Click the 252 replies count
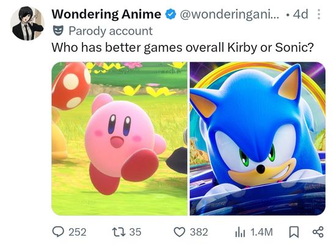Viewport: 336px width, 247px height. coord(78,232)
